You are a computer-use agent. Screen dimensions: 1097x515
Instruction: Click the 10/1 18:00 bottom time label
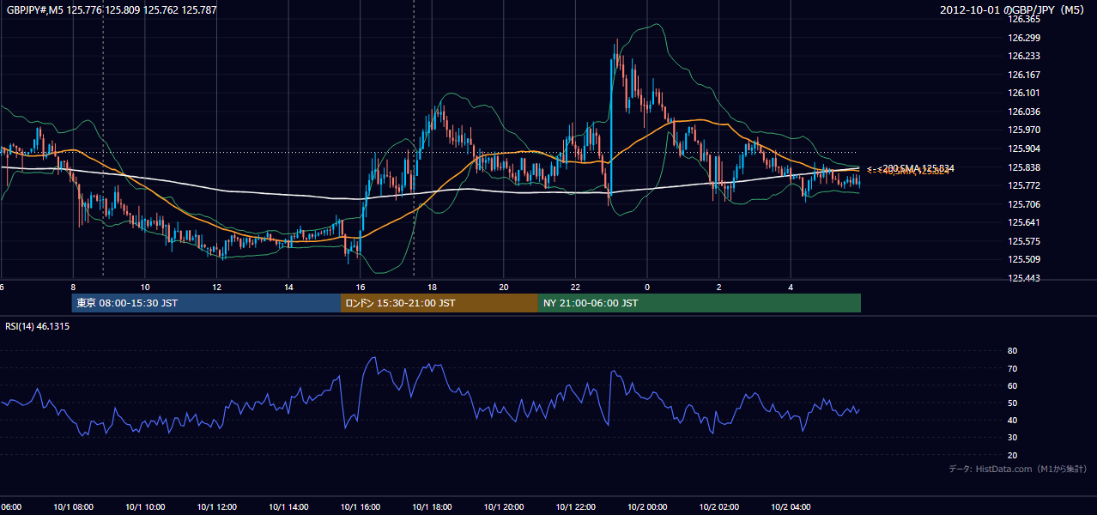[432, 507]
